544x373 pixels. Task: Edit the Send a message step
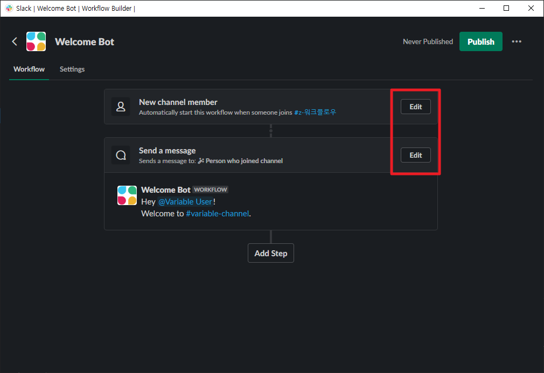(416, 156)
